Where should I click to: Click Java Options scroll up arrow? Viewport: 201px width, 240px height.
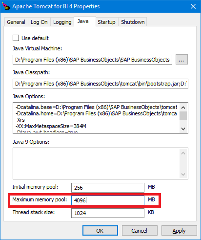tap(183, 108)
